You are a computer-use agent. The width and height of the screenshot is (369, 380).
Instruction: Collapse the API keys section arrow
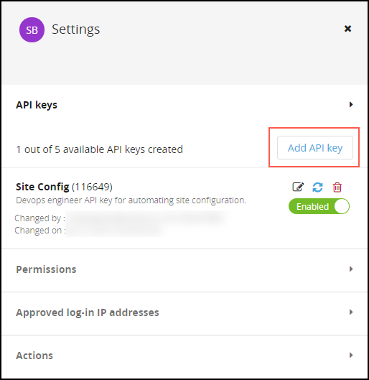[x=351, y=104]
